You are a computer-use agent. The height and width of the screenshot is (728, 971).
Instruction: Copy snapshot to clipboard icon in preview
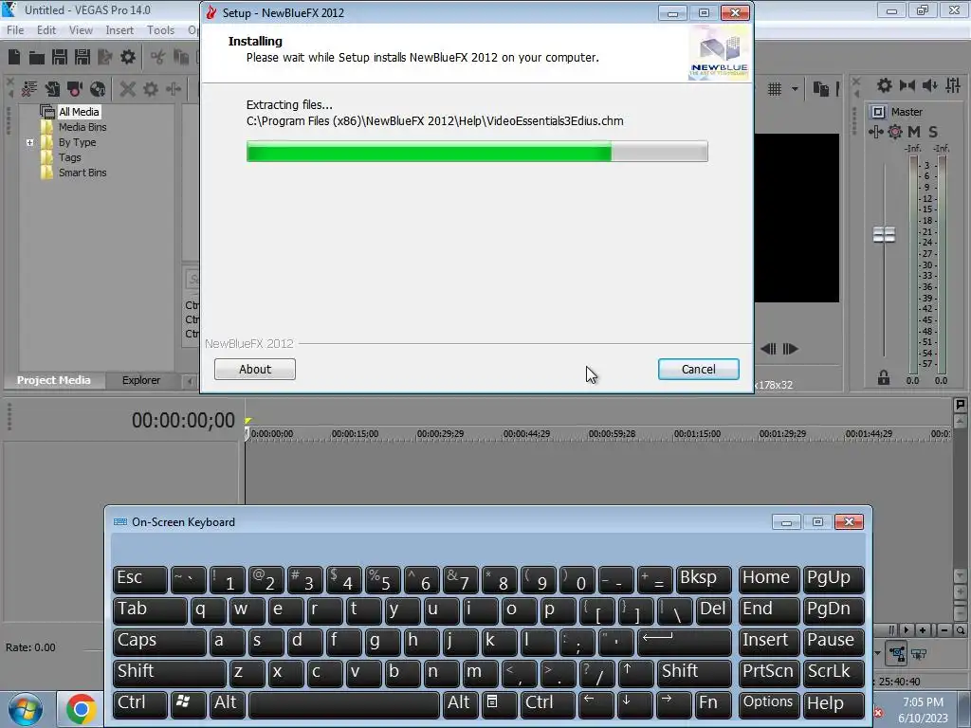820,89
